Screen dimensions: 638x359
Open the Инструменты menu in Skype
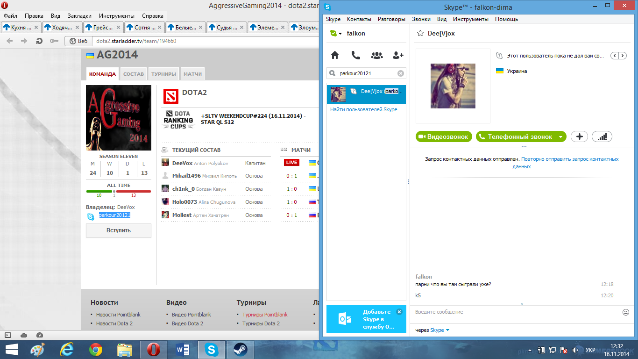(x=471, y=19)
